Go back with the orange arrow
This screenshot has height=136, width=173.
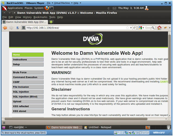5,28
